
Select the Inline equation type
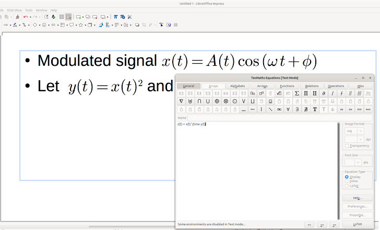(x=347, y=181)
